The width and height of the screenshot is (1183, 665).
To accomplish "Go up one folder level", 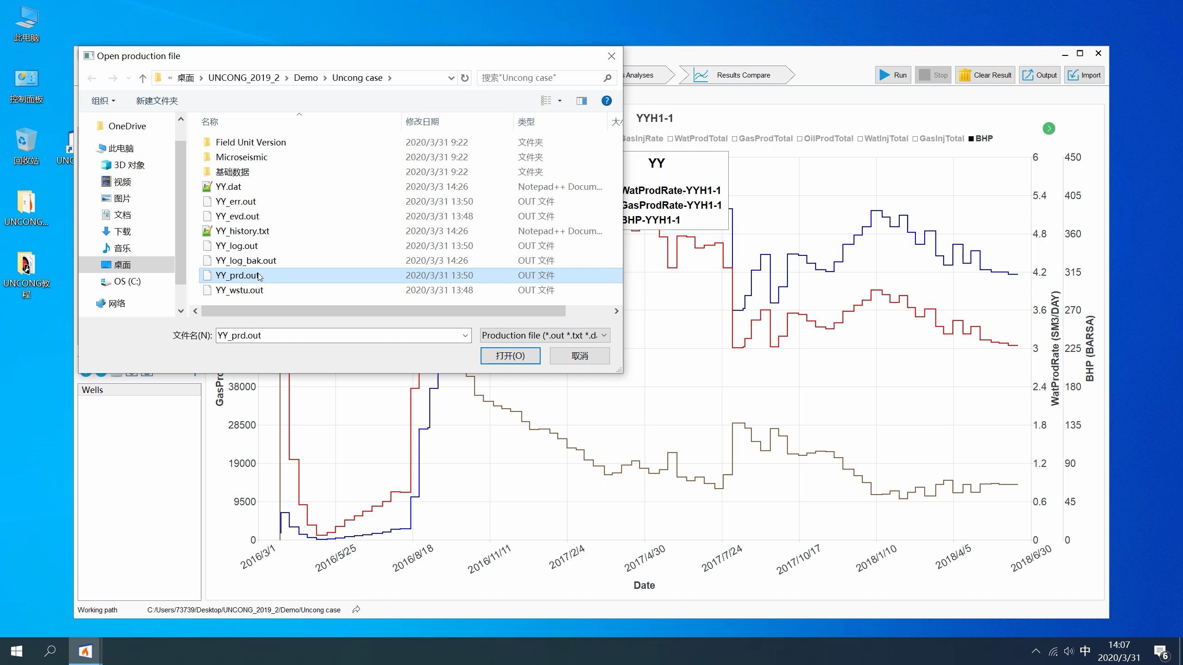I will click(x=142, y=78).
